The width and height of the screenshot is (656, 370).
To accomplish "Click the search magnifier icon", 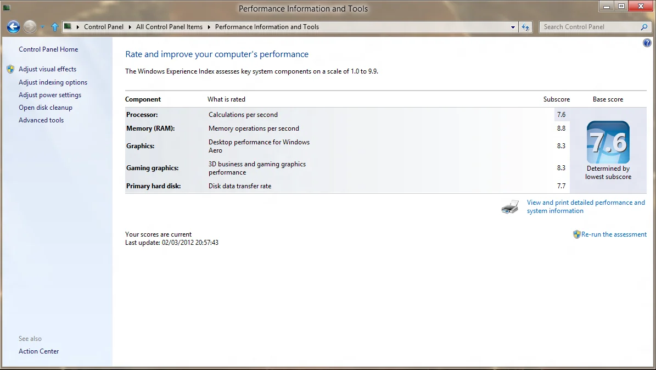I will (644, 27).
